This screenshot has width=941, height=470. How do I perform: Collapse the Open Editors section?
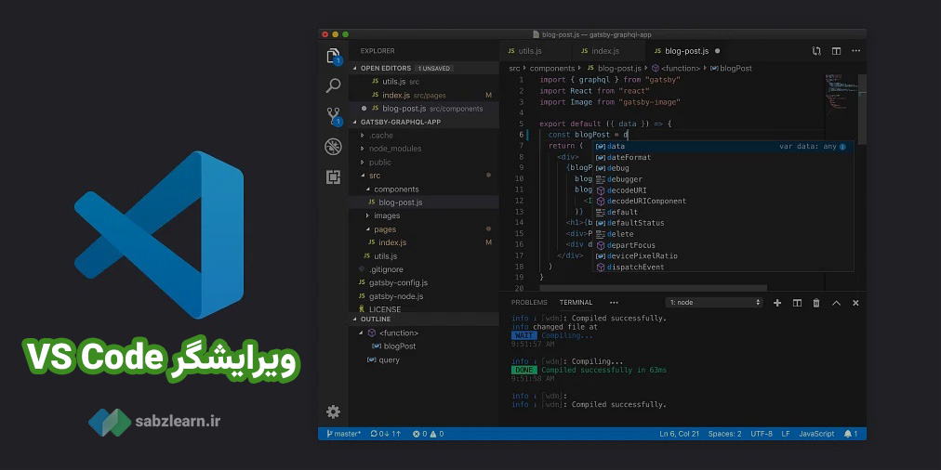(354, 69)
